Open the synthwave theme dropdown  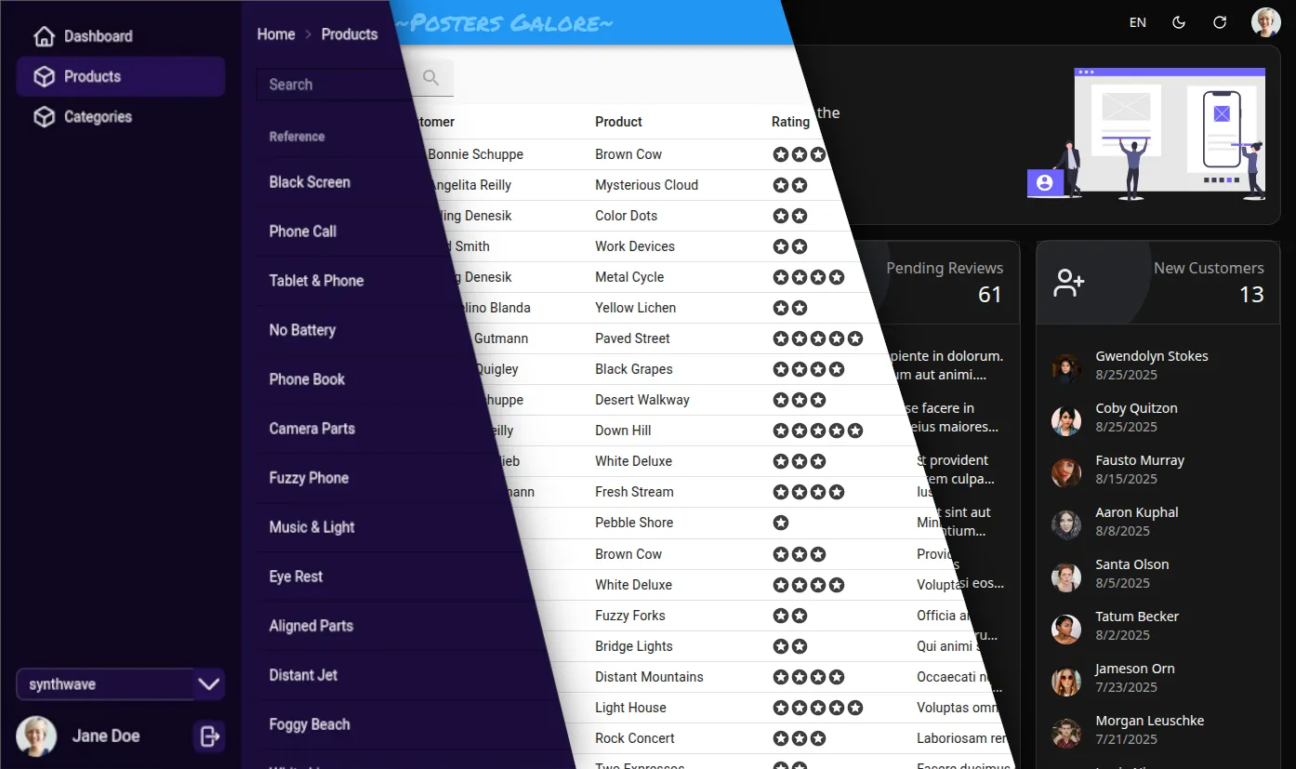click(104, 684)
